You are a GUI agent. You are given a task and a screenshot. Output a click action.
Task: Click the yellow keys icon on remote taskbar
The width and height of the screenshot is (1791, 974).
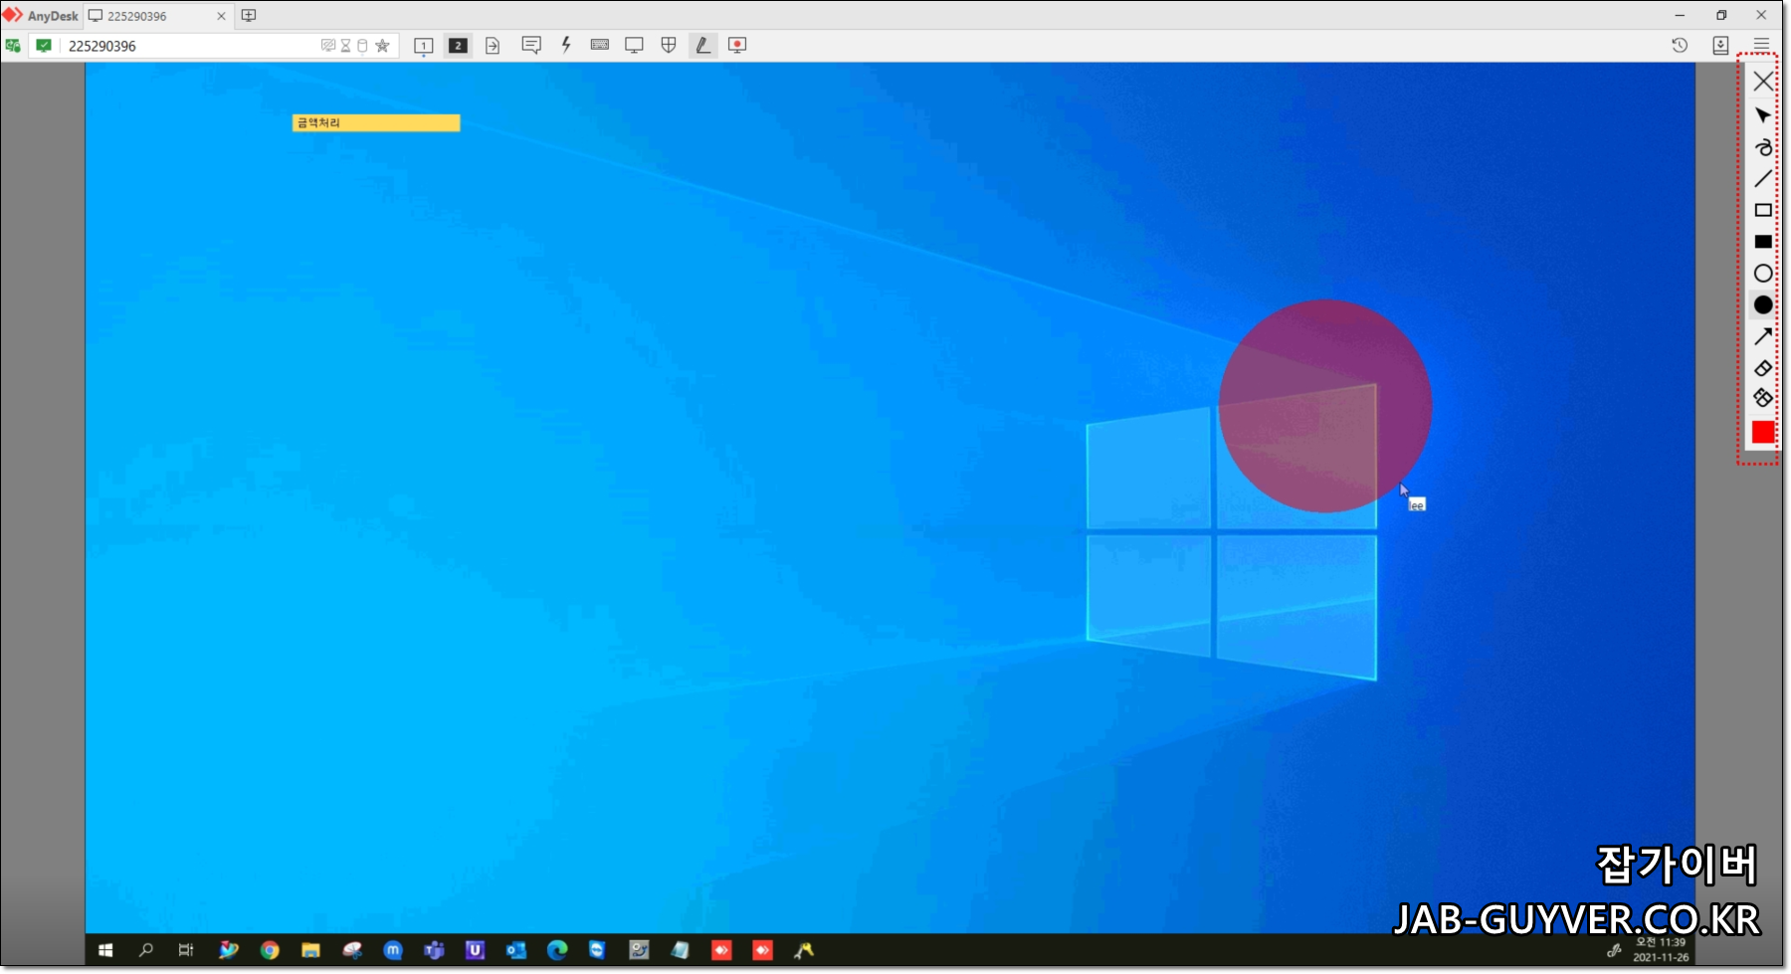[804, 950]
